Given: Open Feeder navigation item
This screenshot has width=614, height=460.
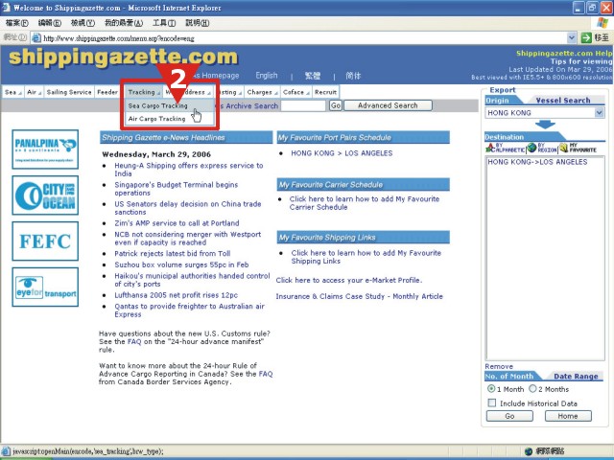Looking at the screenshot, I should (107, 92).
